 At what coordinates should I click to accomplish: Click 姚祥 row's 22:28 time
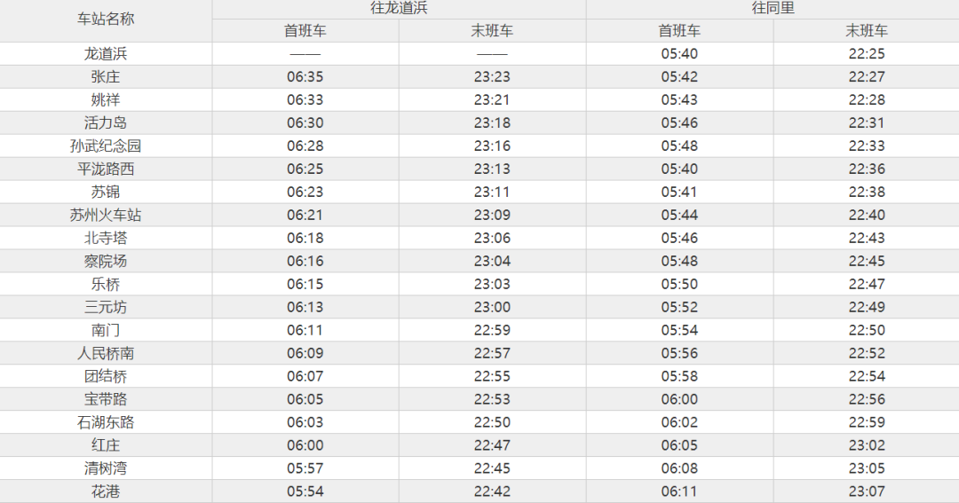866,99
